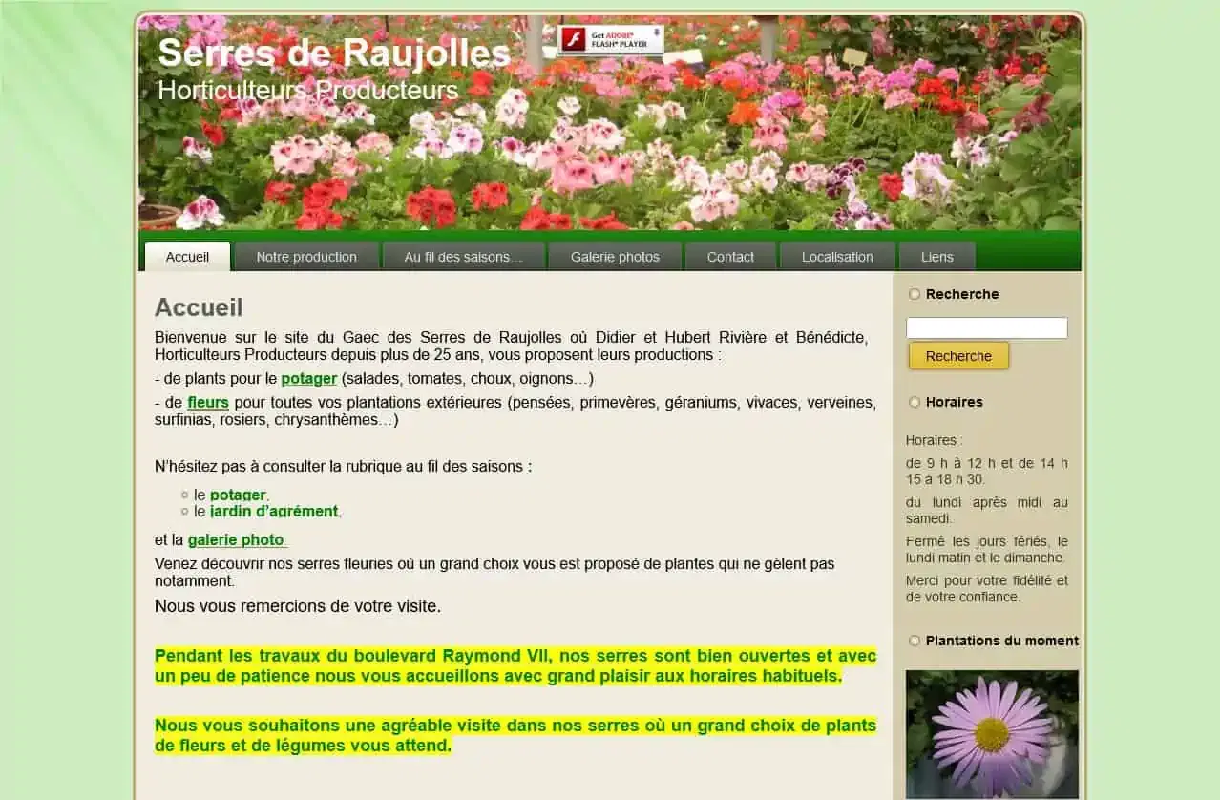Select the Recherche radio button
Viewport: 1220px width, 800px height.
(915, 294)
